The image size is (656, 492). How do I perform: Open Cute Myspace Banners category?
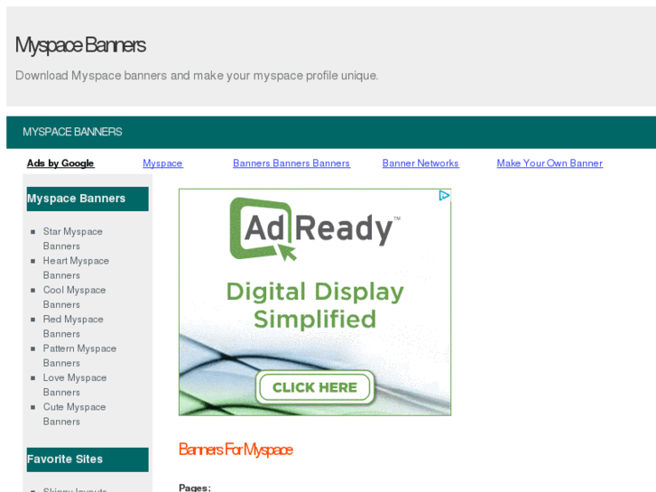pyautogui.click(x=75, y=414)
